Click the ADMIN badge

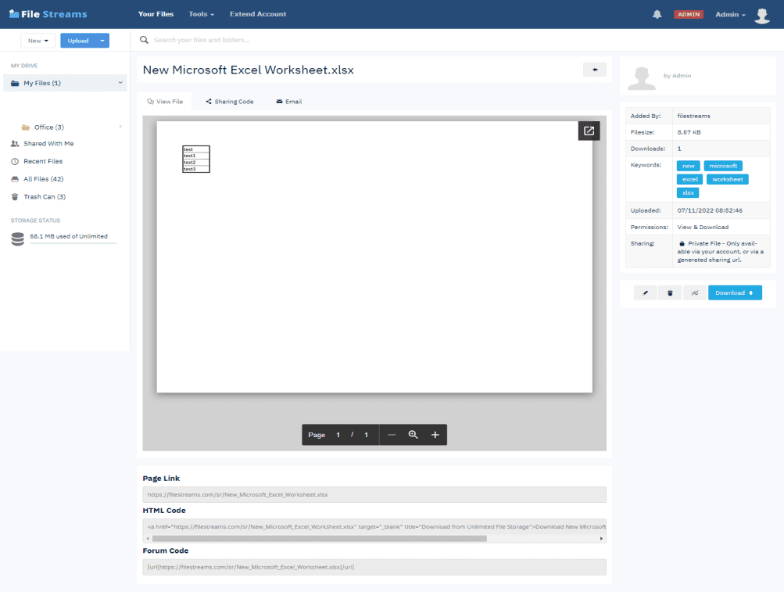[689, 15]
